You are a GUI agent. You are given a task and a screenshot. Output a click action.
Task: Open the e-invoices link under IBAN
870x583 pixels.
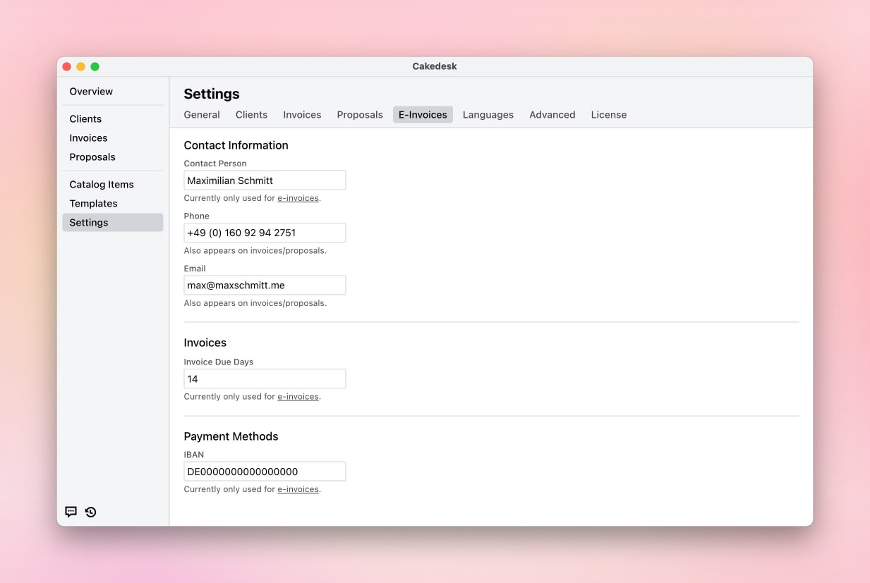pyautogui.click(x=298, y=489)
